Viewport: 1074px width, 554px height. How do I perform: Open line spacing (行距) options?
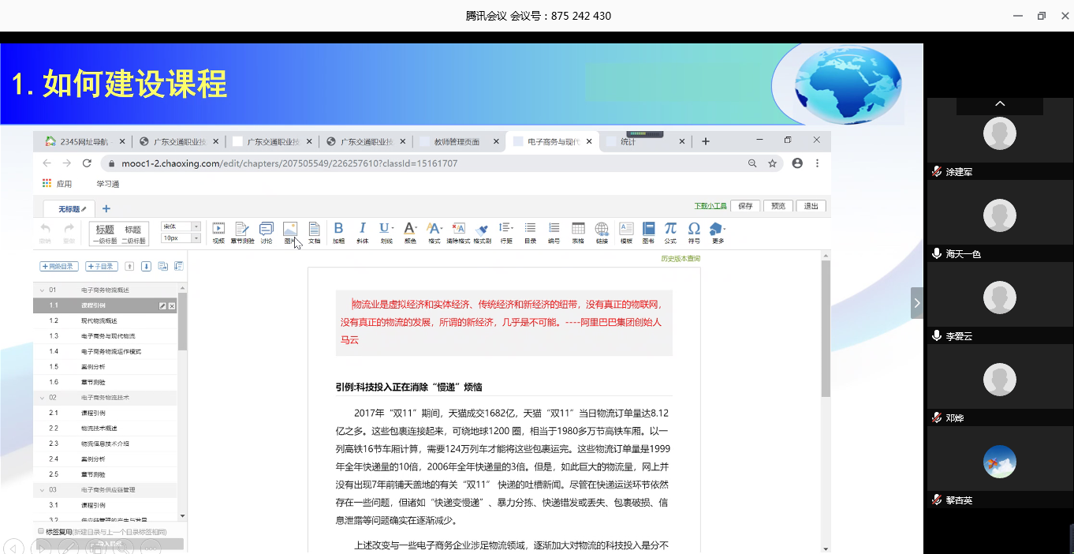[x=506, y=233]
